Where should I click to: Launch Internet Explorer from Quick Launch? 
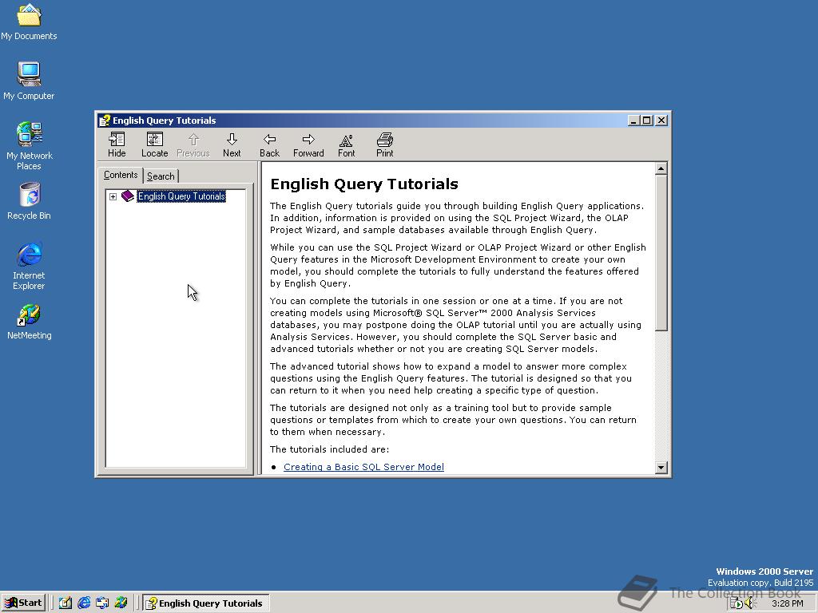[83, 603]
